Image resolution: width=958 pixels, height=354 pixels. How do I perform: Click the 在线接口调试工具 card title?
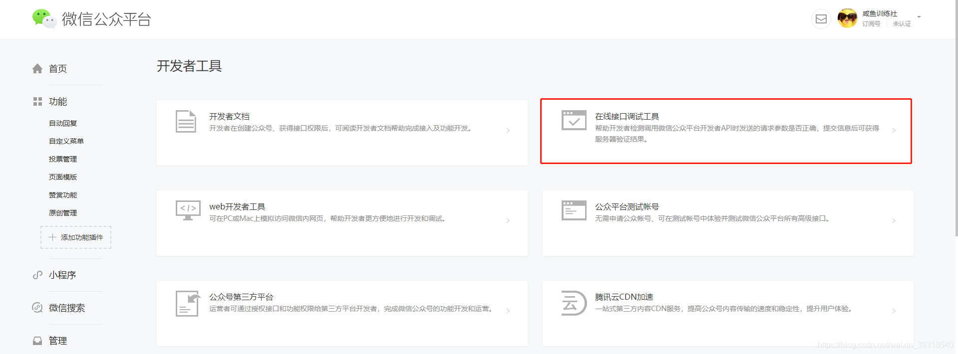point(627,116)
